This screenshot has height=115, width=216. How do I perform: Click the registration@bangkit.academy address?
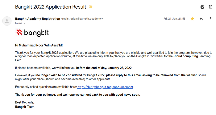[x=82, y=19]
